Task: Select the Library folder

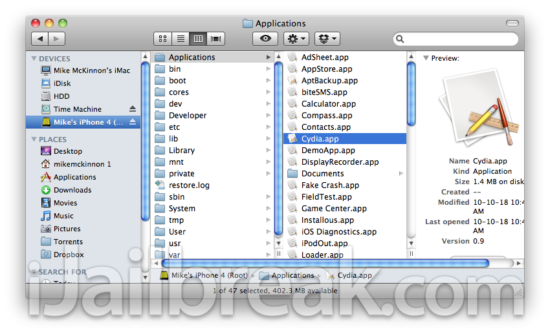Action: click(x=212, y=150)
